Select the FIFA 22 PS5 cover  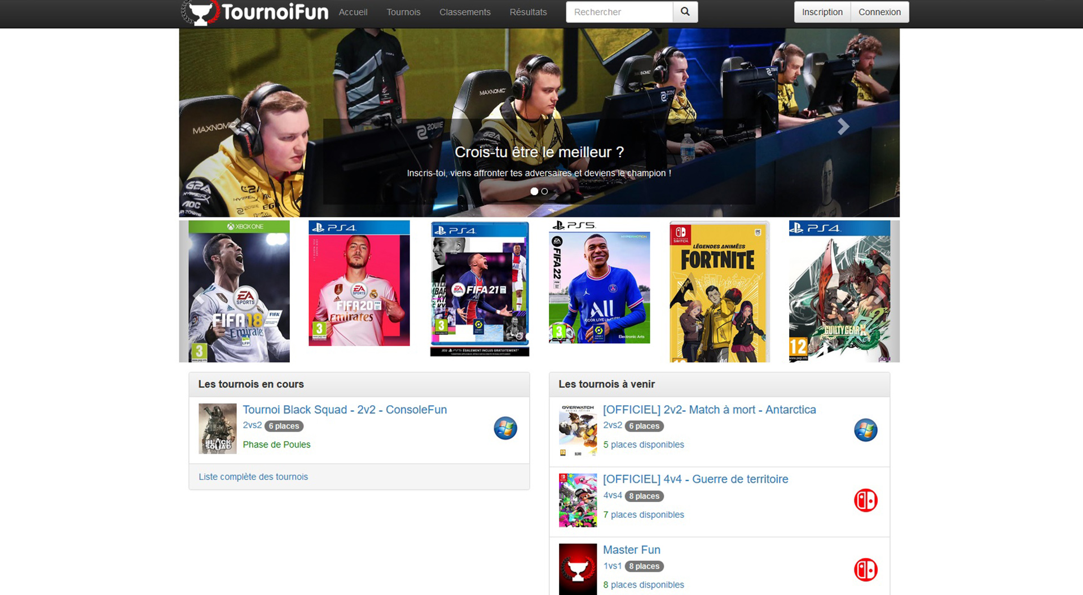click(600, 282)
